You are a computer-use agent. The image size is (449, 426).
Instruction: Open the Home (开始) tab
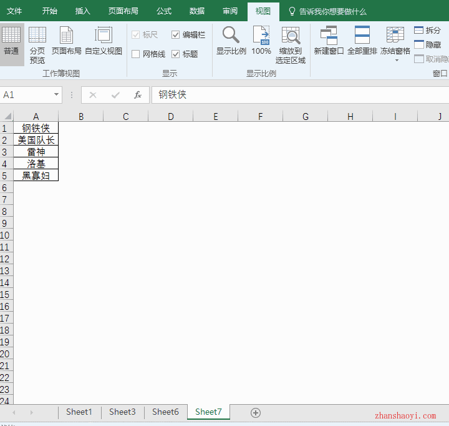pyautogui.click(x=49, y=11)
